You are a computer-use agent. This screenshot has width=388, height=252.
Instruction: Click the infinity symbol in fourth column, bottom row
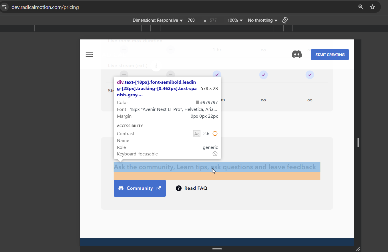[x=263, y=100]
